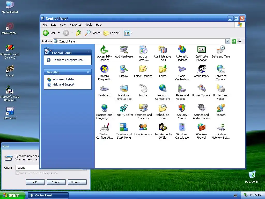265x199 pixels.
Task: Click the Start button on taskbar
Action: pos(12,195)
